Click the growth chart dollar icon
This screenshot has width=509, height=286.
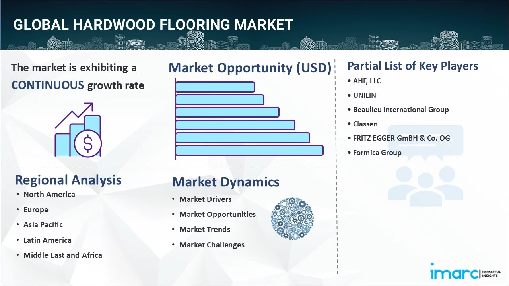(78, 130)
